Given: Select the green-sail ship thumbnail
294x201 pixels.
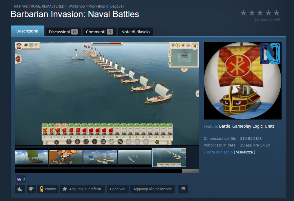Looking at the screenshot, I should tap(32, 157).
